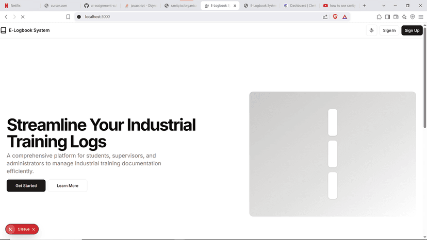
Task: Click the share page icon in address bar
Action: (x=325, y=16)
